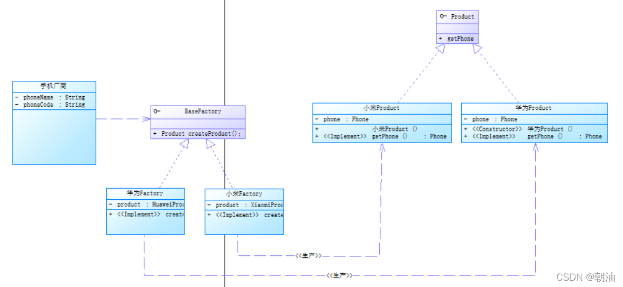
Task: Select the 华为Factory class title
Action: 145,193
